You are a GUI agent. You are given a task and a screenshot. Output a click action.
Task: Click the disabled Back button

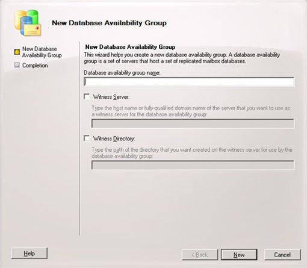click(x=200, y=255)
